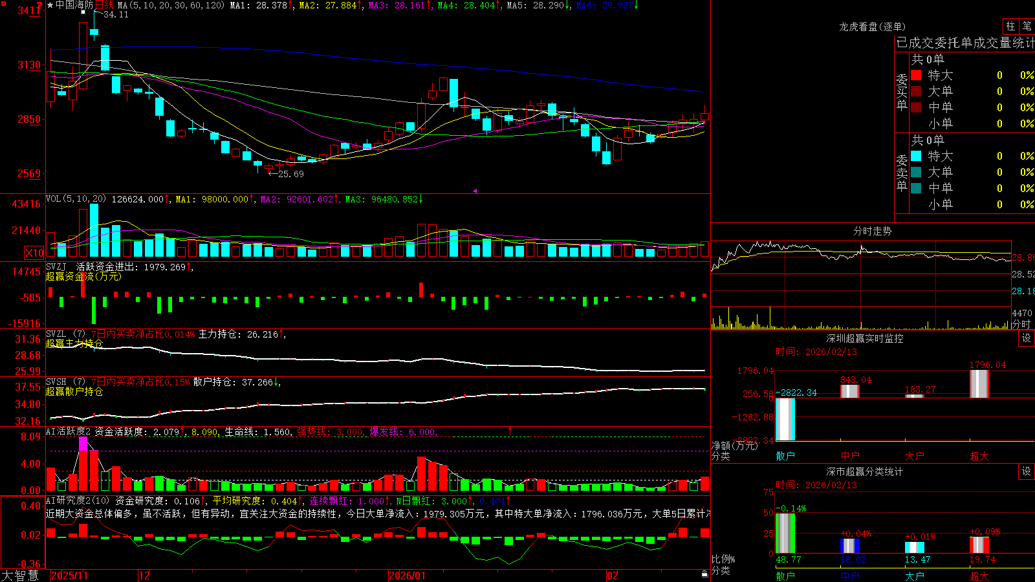The height and width of the screenshot is (582, 1035).
Task: Click the 中国海防 stock name
Action: pos(74,5)
